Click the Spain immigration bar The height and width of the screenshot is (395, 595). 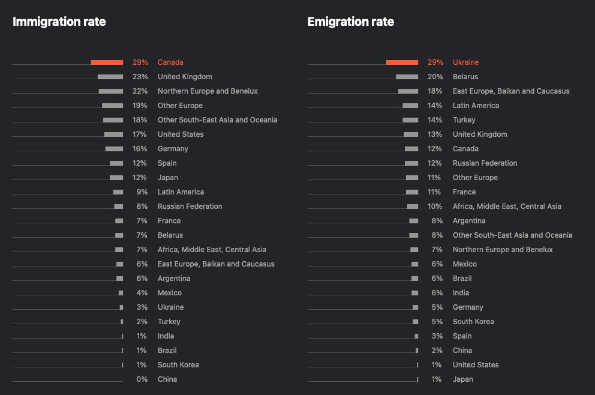[116, 163]
